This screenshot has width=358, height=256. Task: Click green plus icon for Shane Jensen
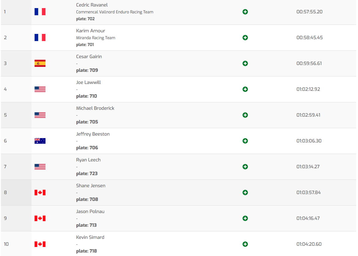pyautogui.click(x=245, y=193)
